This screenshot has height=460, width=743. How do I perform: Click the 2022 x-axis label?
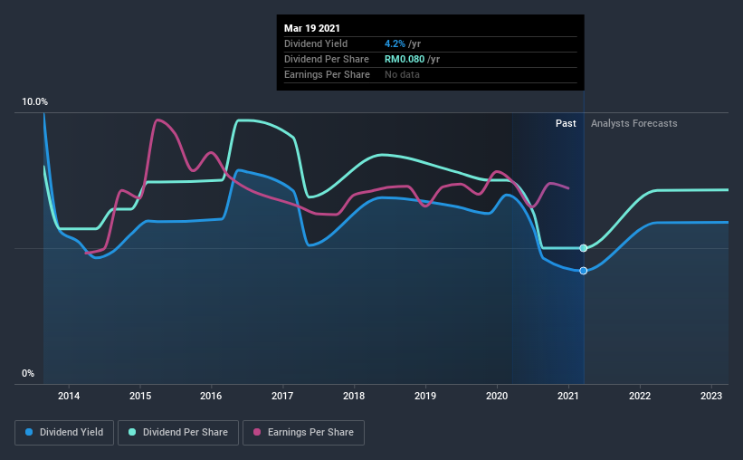pyautogui.click(x=640, y=396)
